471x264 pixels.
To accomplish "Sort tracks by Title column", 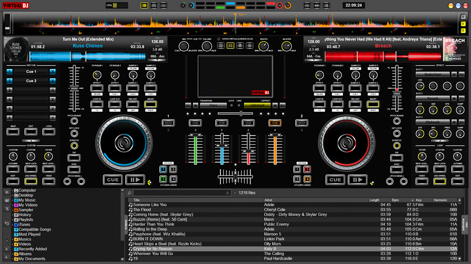I will point(137,200).
